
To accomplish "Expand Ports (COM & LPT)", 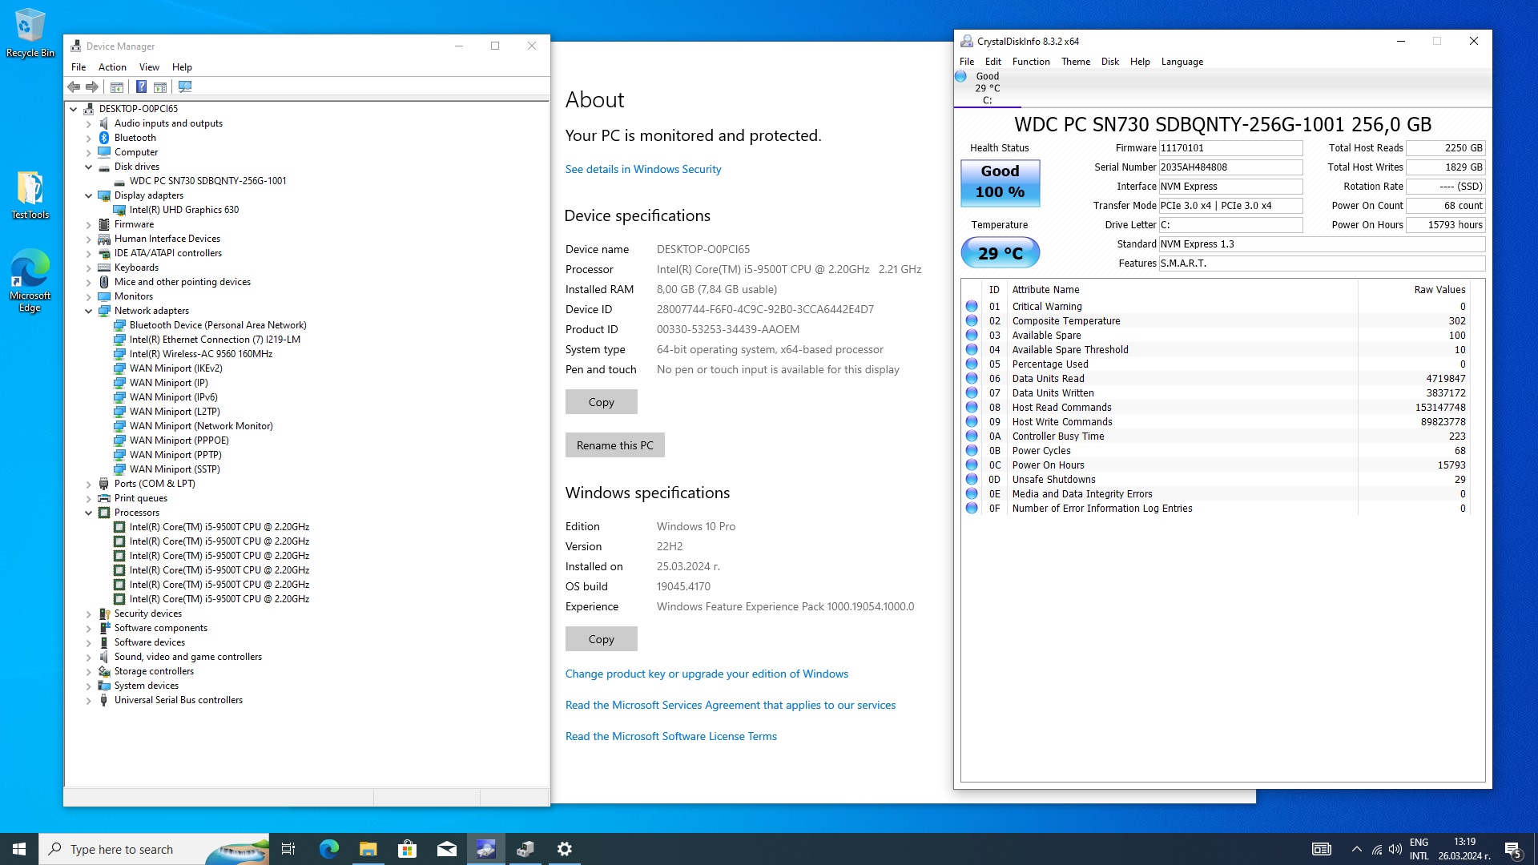I will coord(89,484).
